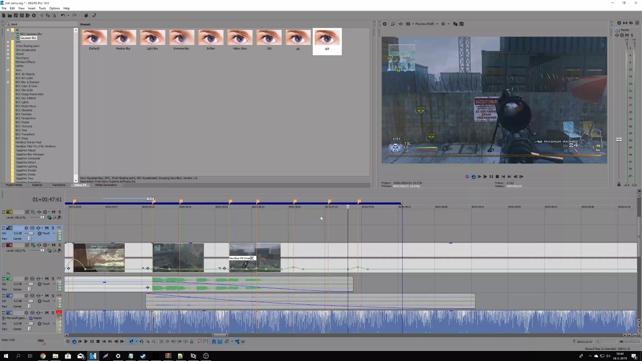The image size is (642, 361).
Task: Open Preview (Half) quality dropdown
Action: (x=426, y=24)
